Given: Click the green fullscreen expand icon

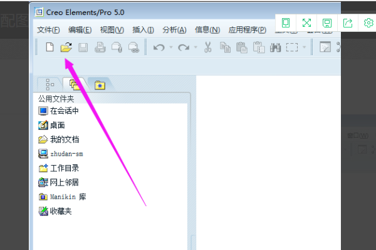Looking at the screenshot, I should 306,23.
